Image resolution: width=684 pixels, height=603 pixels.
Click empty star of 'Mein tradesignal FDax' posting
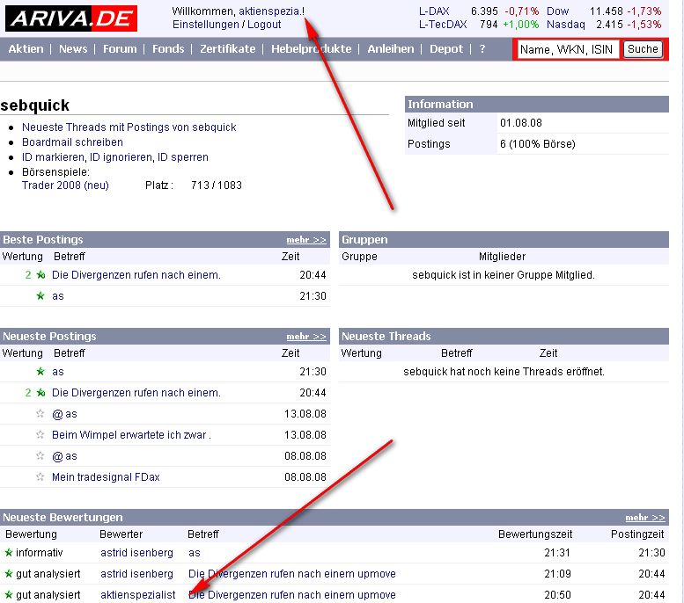point(40,476)
